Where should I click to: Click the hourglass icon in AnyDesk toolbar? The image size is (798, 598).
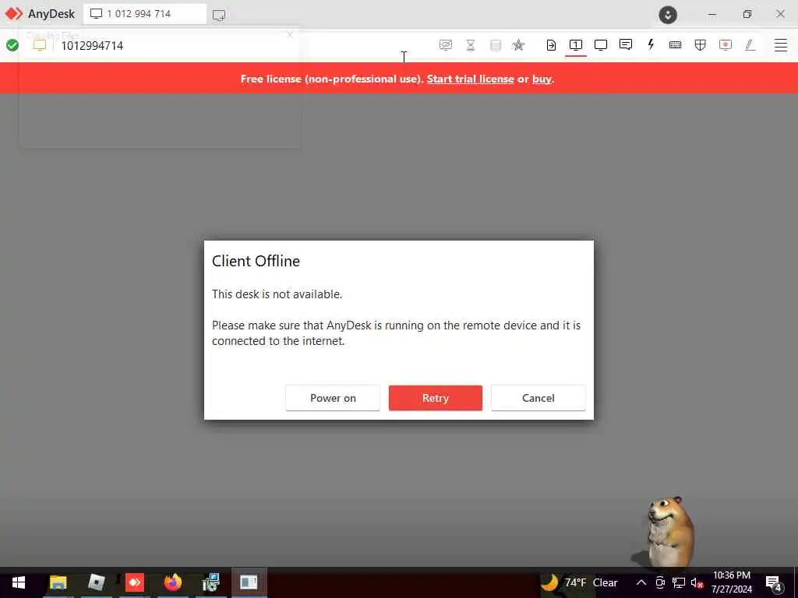coord(470,45)
